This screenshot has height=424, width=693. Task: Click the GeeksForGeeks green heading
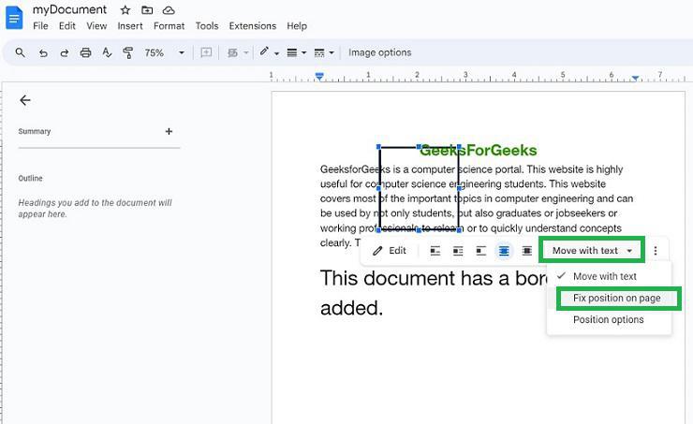pyautogui.click(x=479, y=150)
